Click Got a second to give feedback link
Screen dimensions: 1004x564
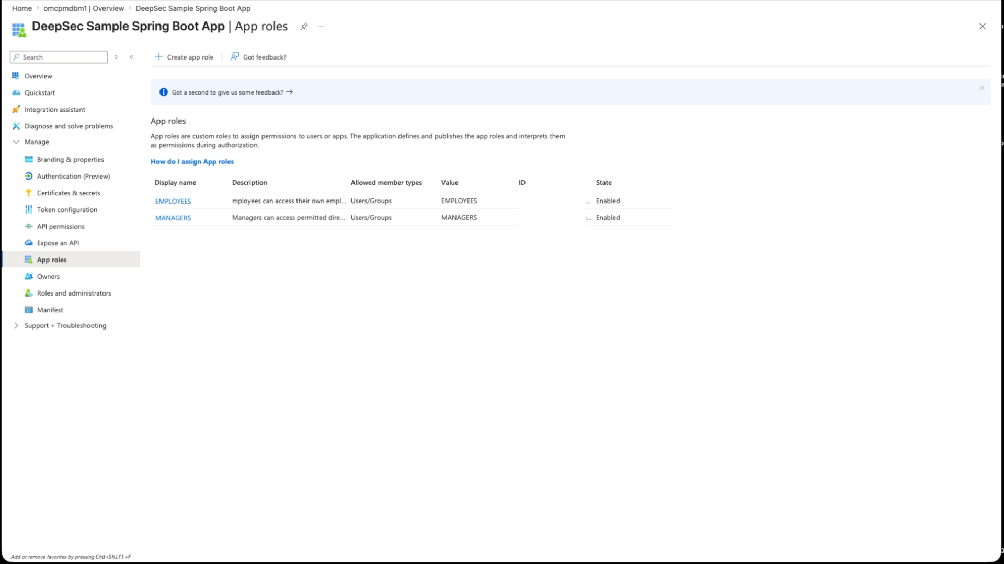232,92
